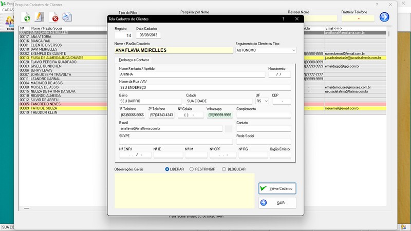The height and width of the screenshot is (231, 411).
Task: Select row FIUSA DE ALMEIDA JUCA CHAVES
Action: (x=63, y=58)
